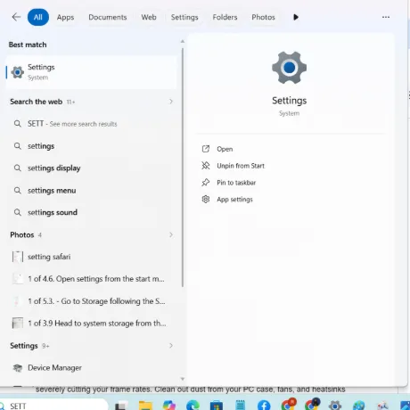
Task: Click the search icon beside 'settings sound'
Action: click(18, 212)
